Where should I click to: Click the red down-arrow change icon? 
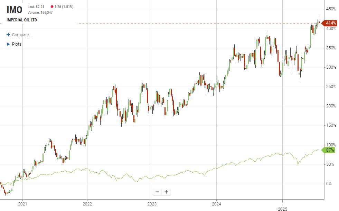pyautogui.click(x=52, y=7)
